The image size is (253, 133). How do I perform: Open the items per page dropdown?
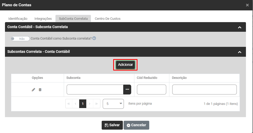click(113, 104)
